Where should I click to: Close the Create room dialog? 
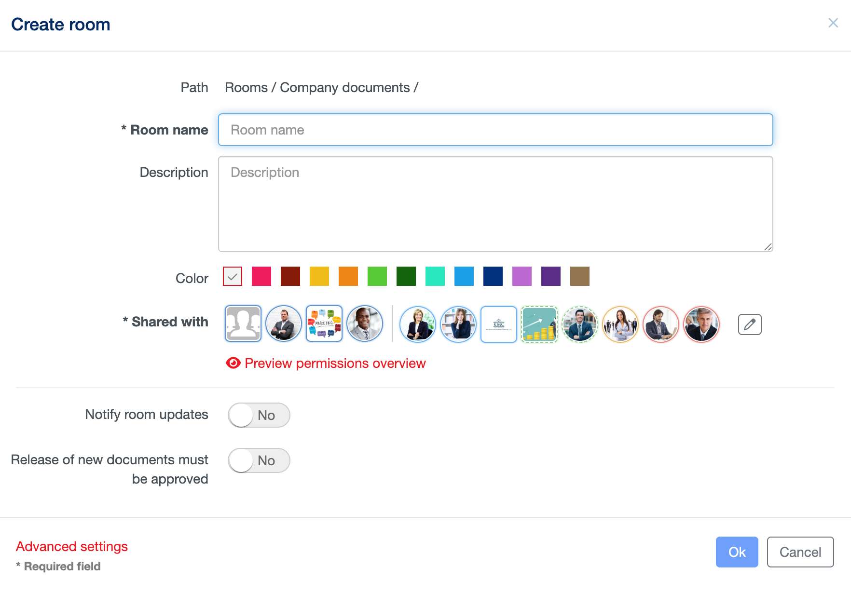(833, 23)
